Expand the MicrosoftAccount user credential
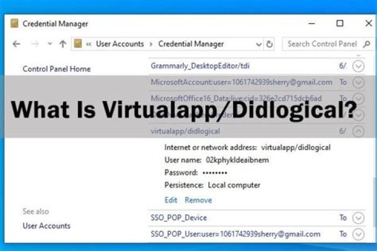The width and height of the screenshot is (377, 251). coord(358,83)
